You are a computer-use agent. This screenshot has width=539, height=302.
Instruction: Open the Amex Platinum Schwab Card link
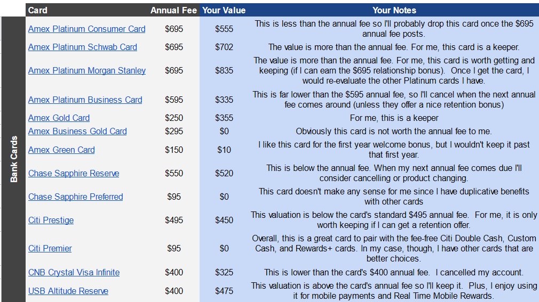(82, 47)
